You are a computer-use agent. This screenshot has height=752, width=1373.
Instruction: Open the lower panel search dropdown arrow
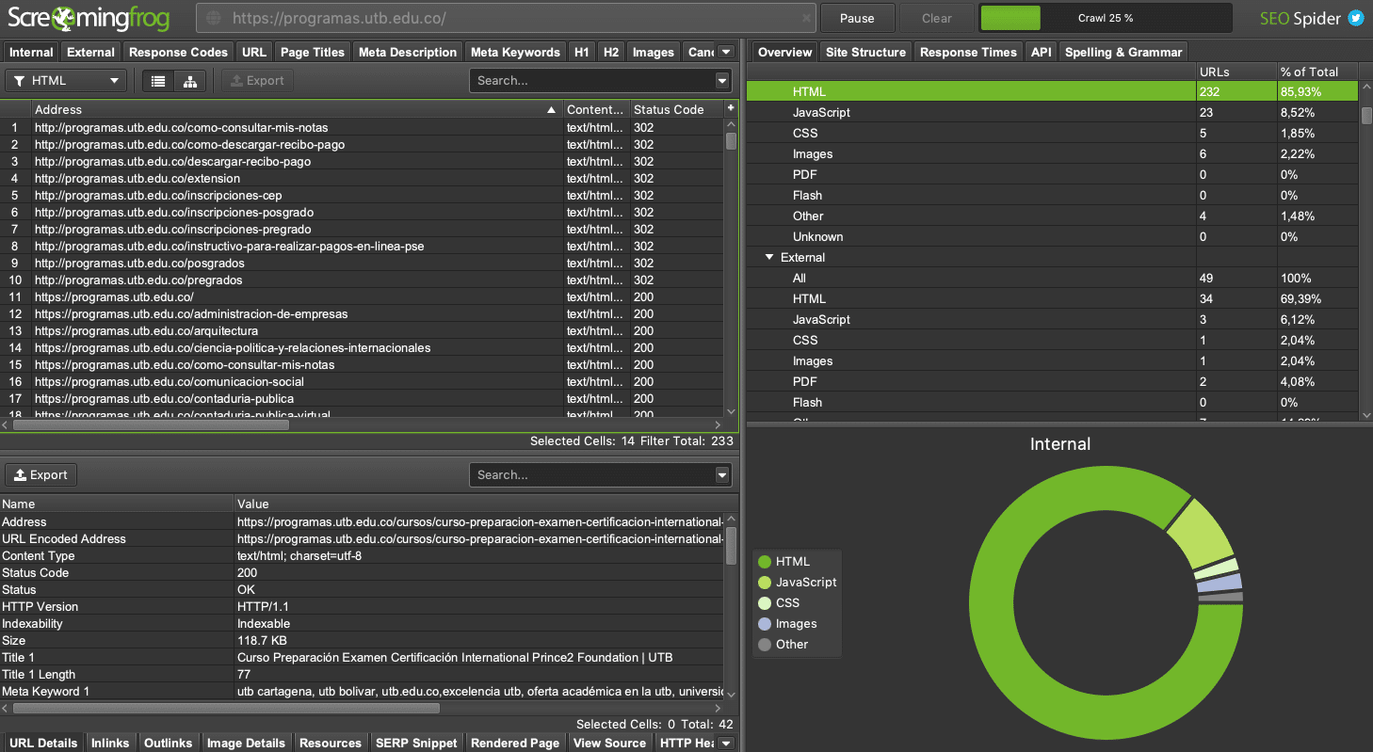tap(722, 475)
